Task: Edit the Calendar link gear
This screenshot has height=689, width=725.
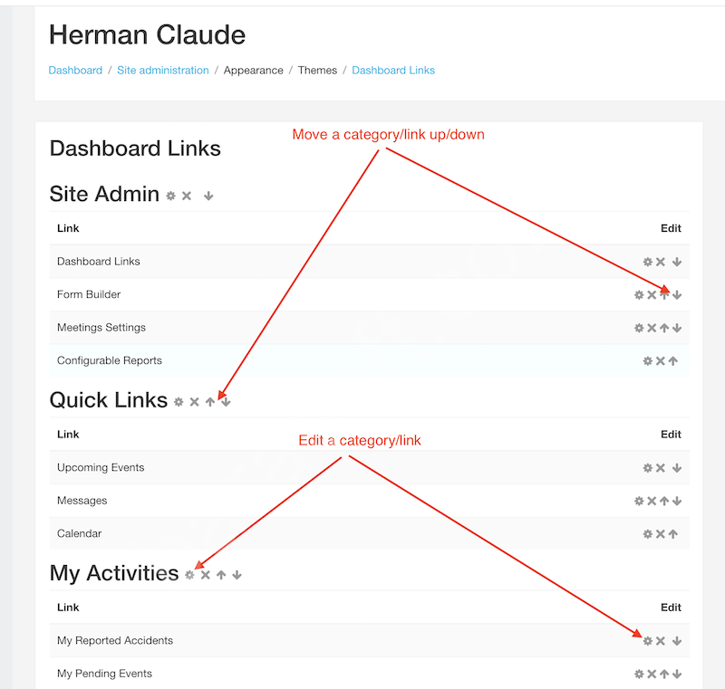Action: tap(648, 534)
